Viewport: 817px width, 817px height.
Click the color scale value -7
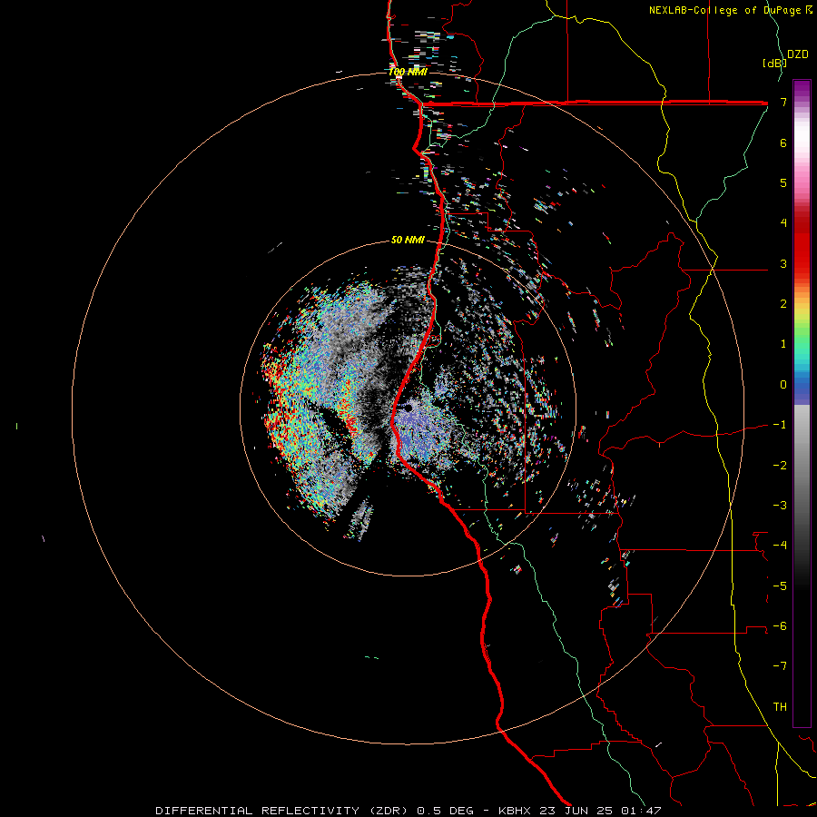click(780, 666)
